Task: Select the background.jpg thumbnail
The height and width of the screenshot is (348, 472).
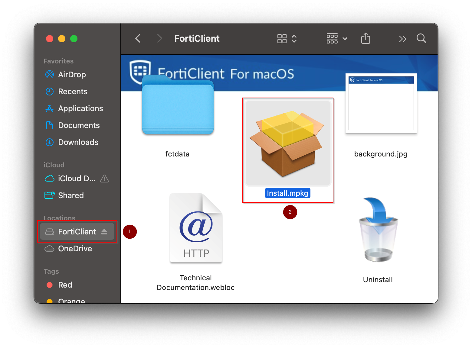Action: tap(381, 103)
